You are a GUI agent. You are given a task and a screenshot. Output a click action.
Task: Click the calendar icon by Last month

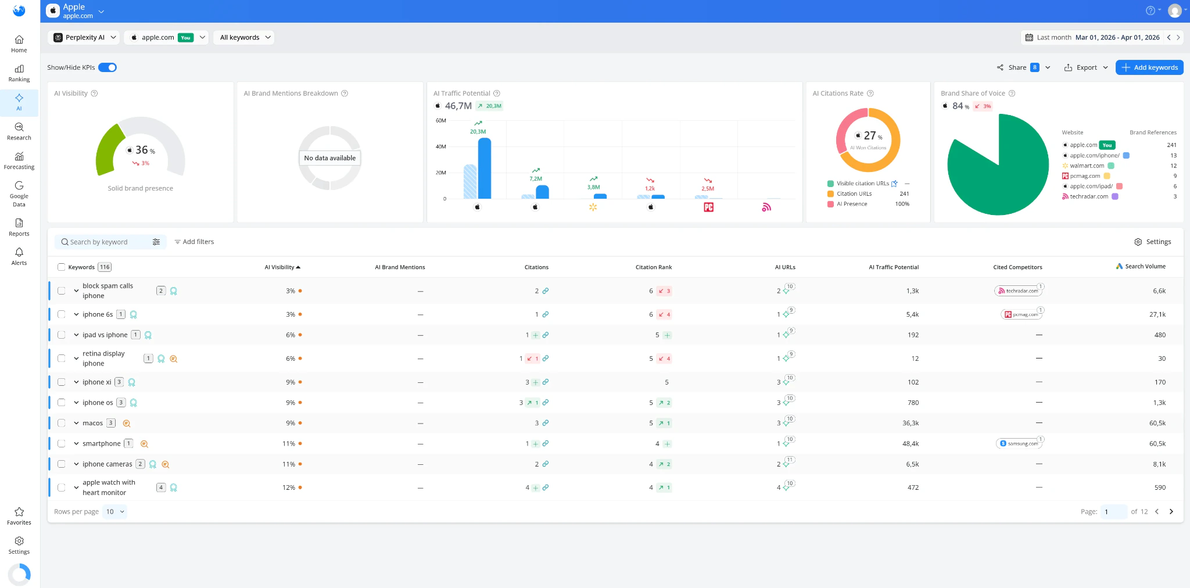coord(1029,37)
